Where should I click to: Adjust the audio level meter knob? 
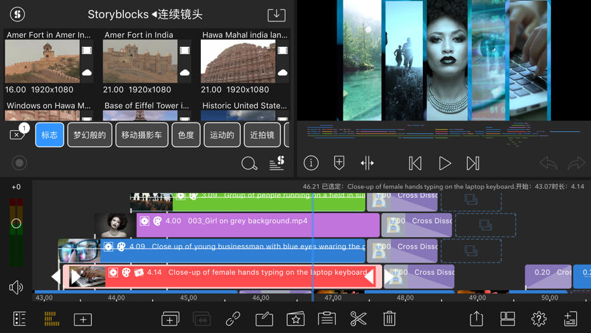(x=16, y=223)
